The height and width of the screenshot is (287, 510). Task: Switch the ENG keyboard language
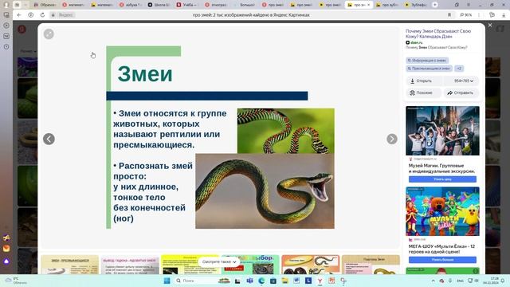(460, 281)
